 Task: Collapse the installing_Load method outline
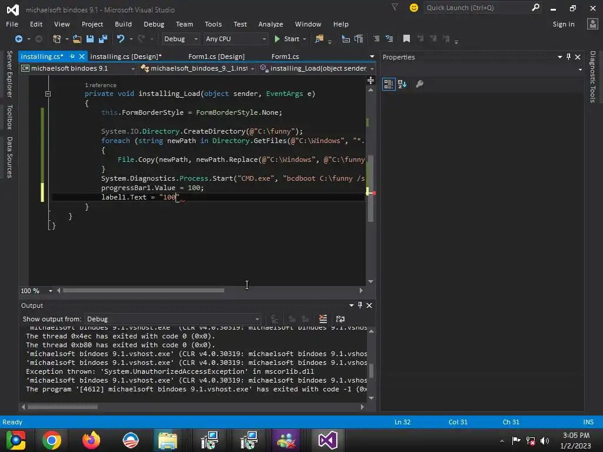(48, 94)
